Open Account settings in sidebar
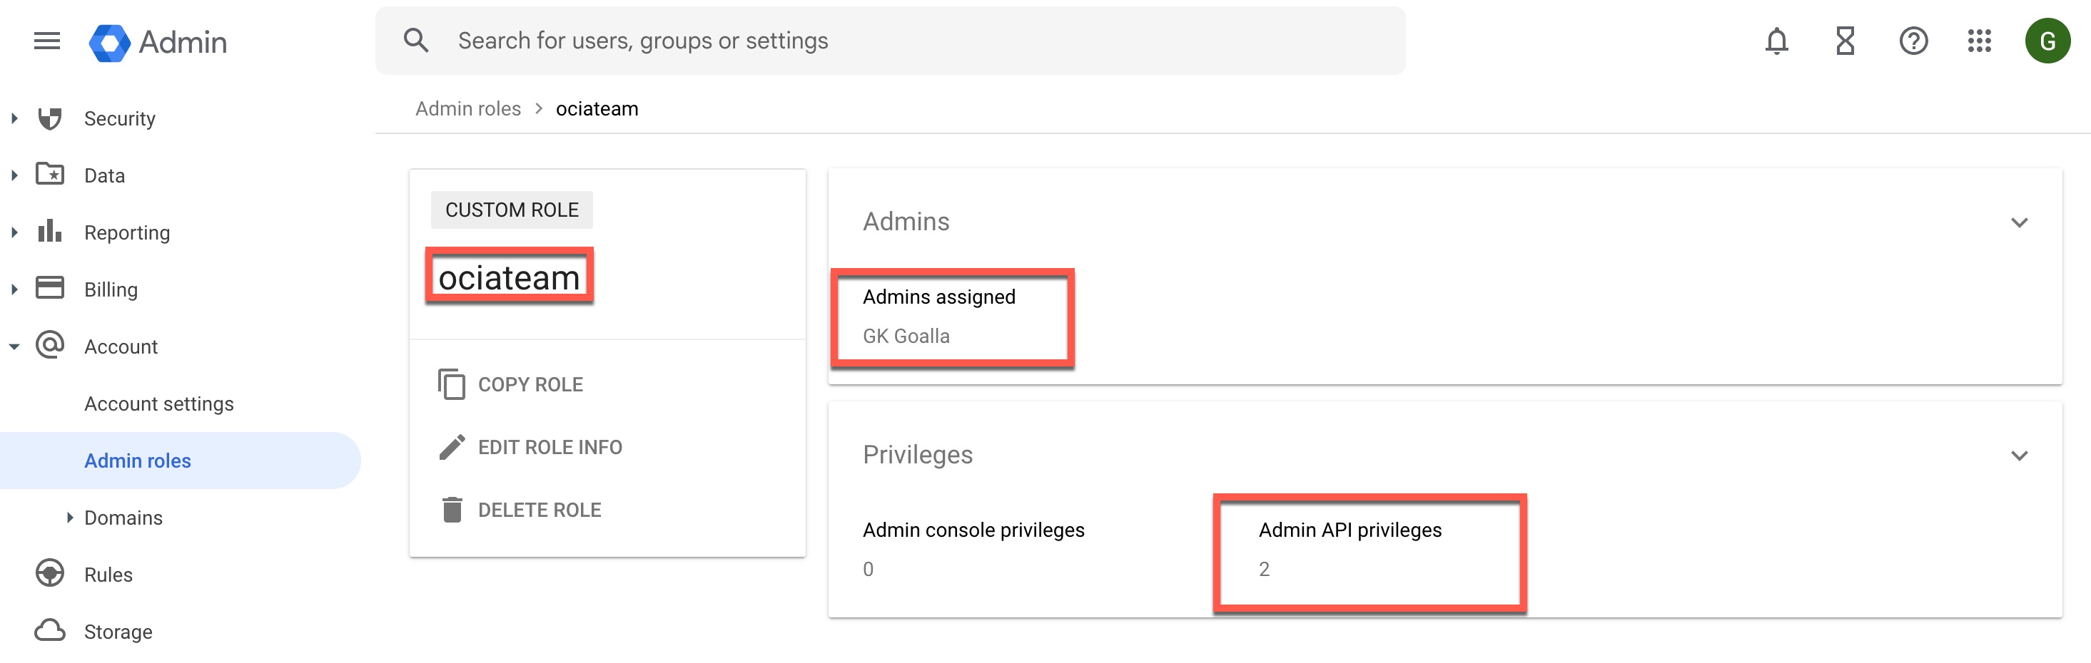The width and height of the screenshot is (2091, 663). [159, 404]
